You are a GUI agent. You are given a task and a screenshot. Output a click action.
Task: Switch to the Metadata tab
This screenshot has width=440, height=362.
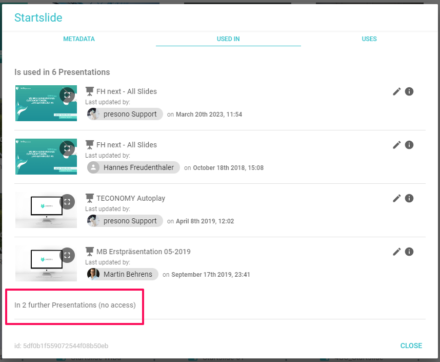click(x=79, y=39)
